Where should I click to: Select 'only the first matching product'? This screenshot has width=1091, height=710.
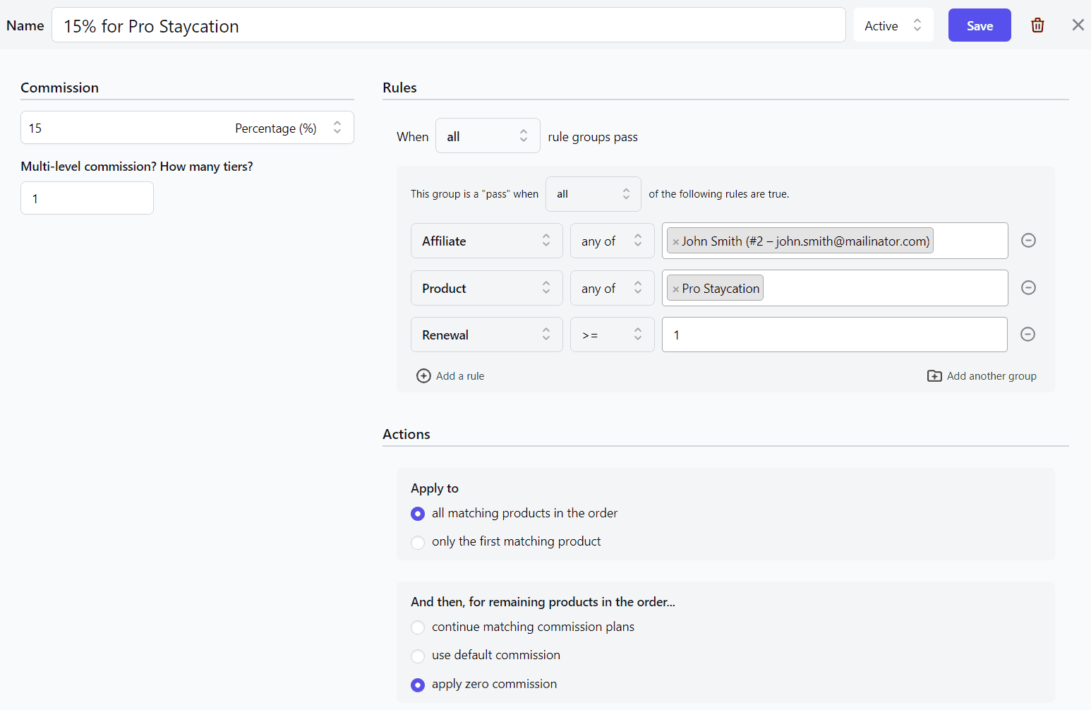[x=418, y=542]
